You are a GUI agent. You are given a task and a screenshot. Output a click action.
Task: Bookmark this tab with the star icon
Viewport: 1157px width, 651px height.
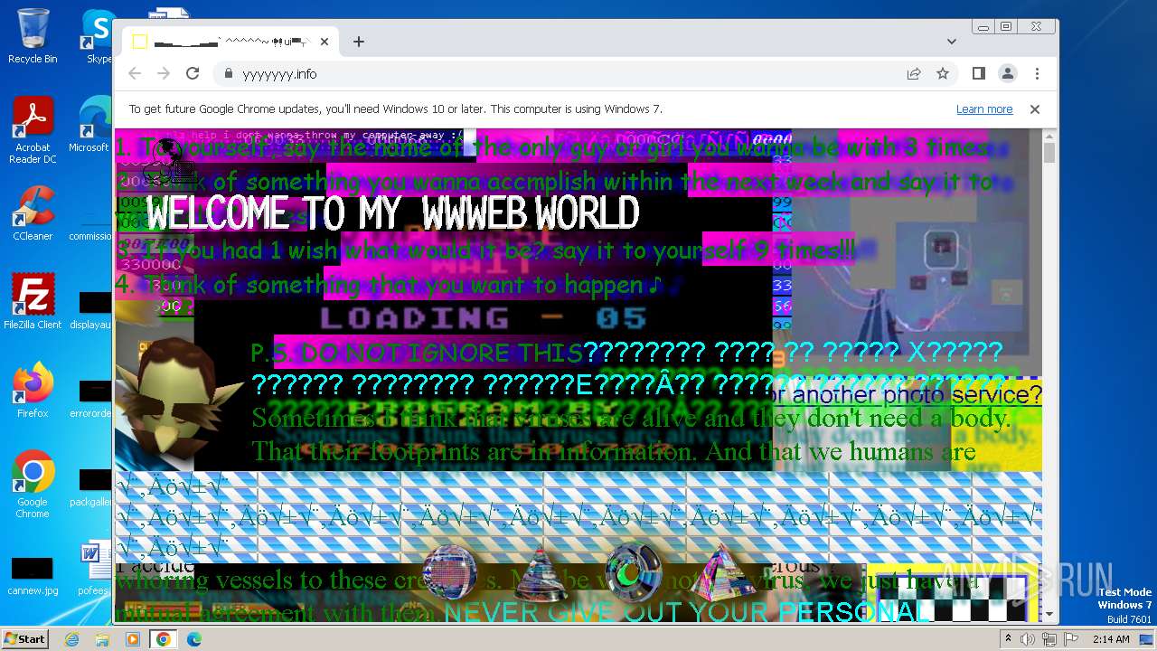[943, 74]
